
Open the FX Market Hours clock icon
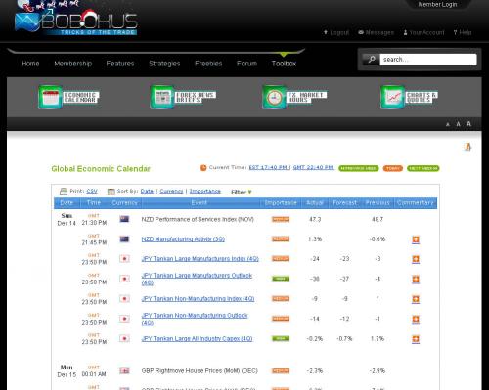[274, 97]
